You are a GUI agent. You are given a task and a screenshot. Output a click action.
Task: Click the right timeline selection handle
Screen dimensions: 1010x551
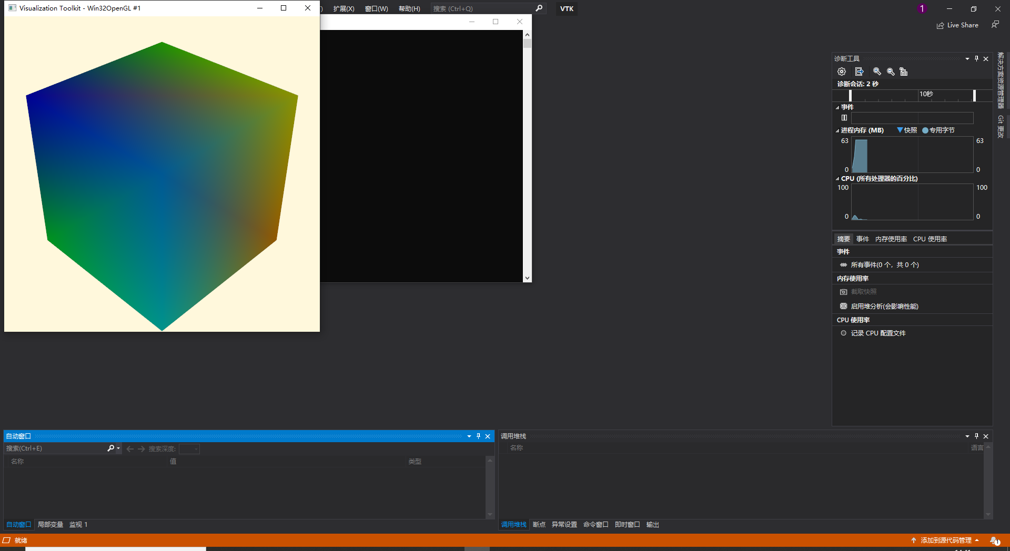[974, 95]
